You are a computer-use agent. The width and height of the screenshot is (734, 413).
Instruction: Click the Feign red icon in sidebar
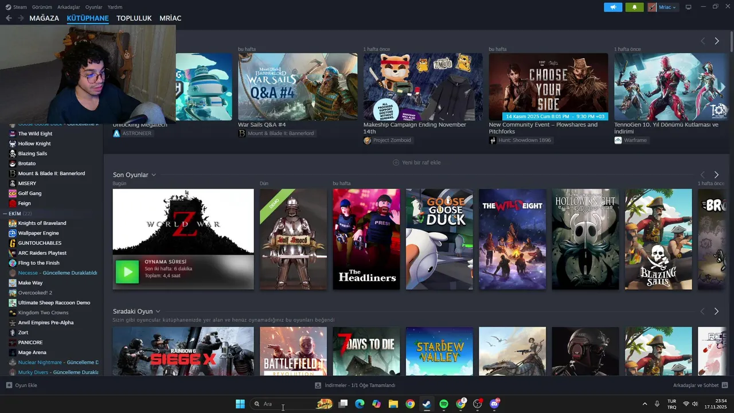(13, 203)
